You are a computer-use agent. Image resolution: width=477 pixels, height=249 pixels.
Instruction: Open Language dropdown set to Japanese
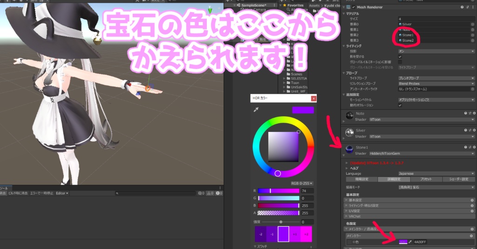pos(436,173)
